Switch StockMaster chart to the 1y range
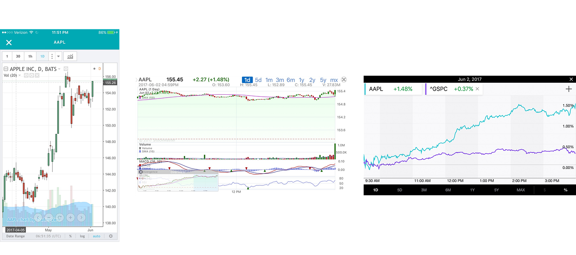 coord(302,80)
